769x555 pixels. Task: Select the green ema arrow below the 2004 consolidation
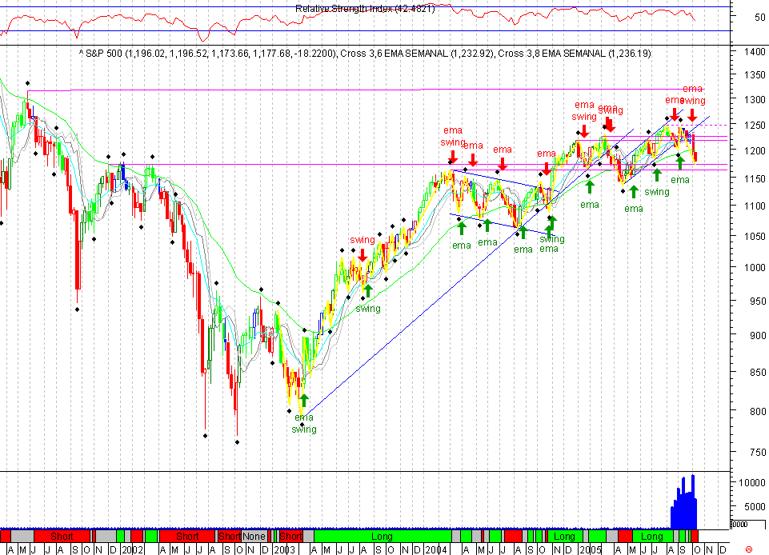tap(462, 228)
